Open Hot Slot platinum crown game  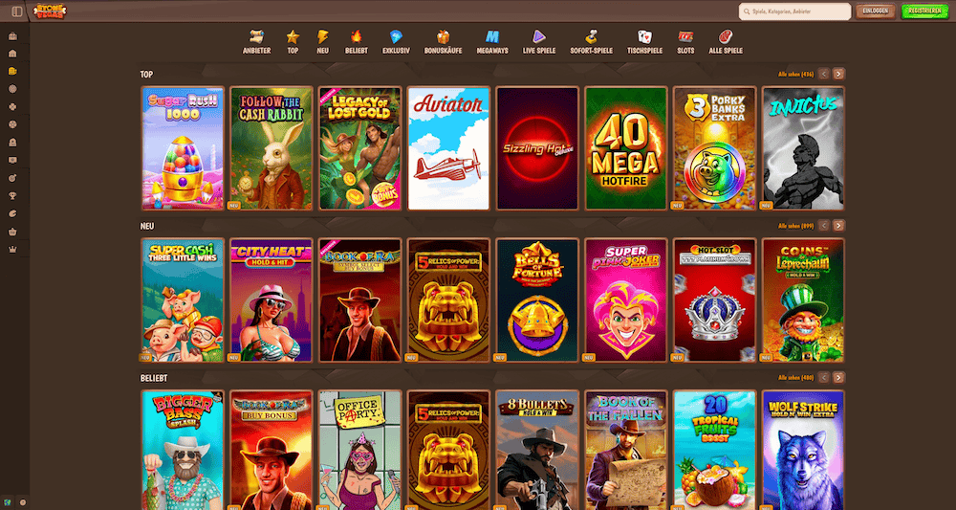(x=714, y=300)
